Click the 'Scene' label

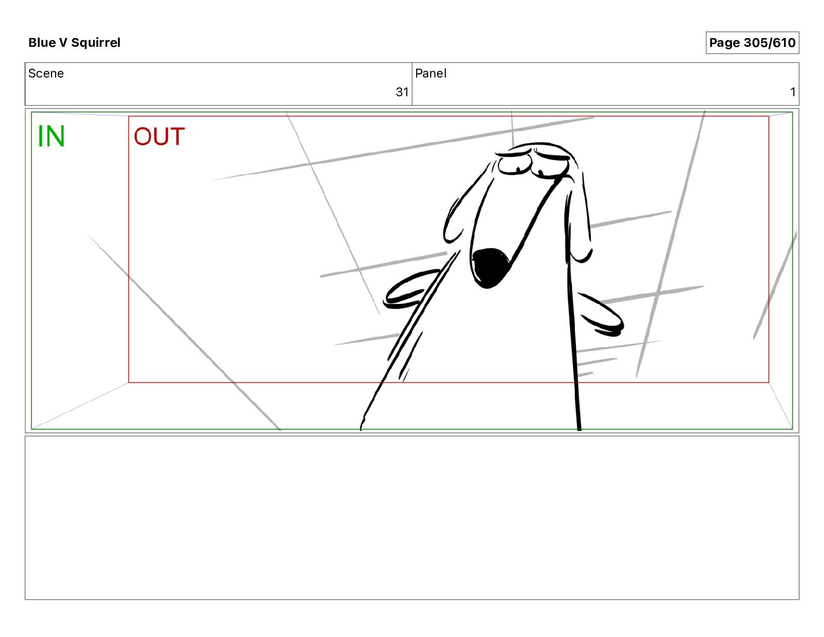(x=46, y=73)
